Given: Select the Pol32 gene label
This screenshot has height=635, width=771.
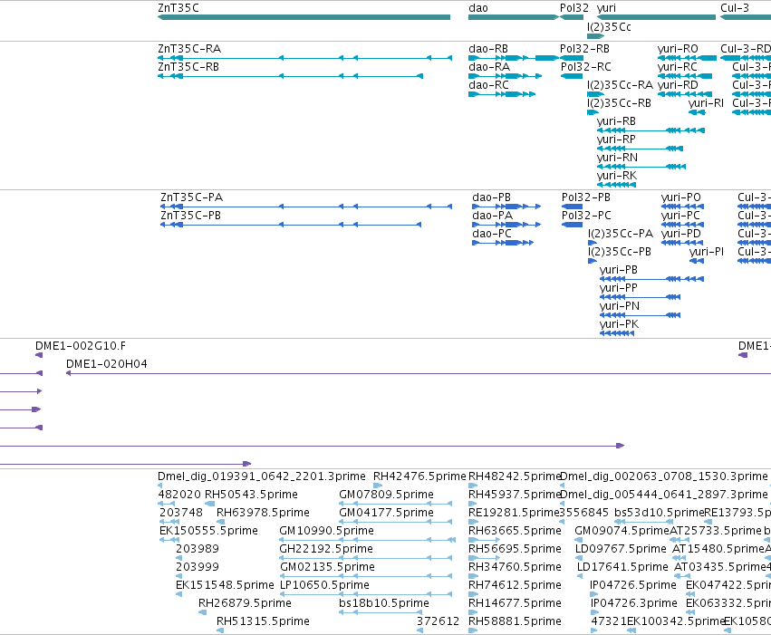Looking at the screenshot, I should (x=573, y=8).
